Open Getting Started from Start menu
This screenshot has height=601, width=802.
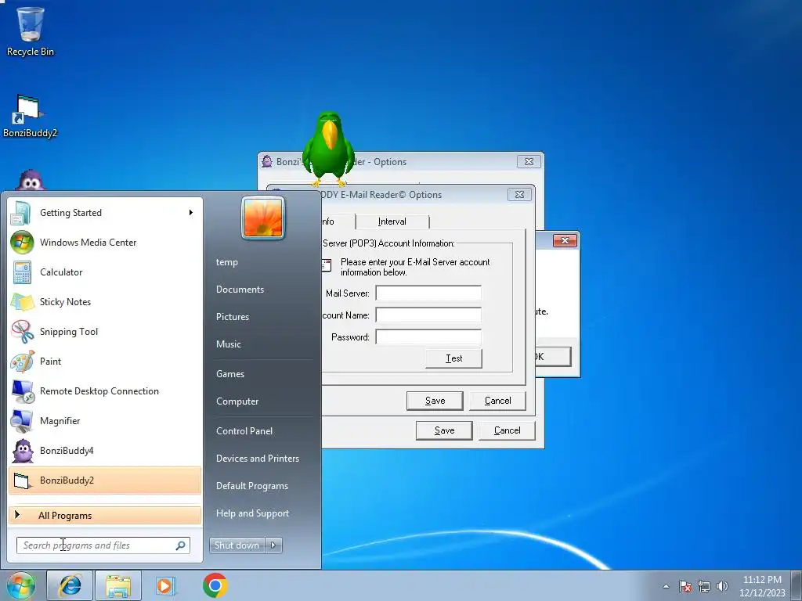coord(105,213)
